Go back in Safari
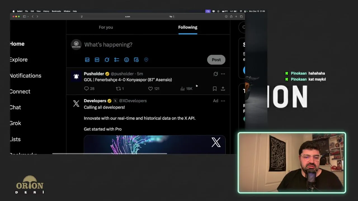The image size is (358, 201). pyautogui.click(x=32, y=16)
